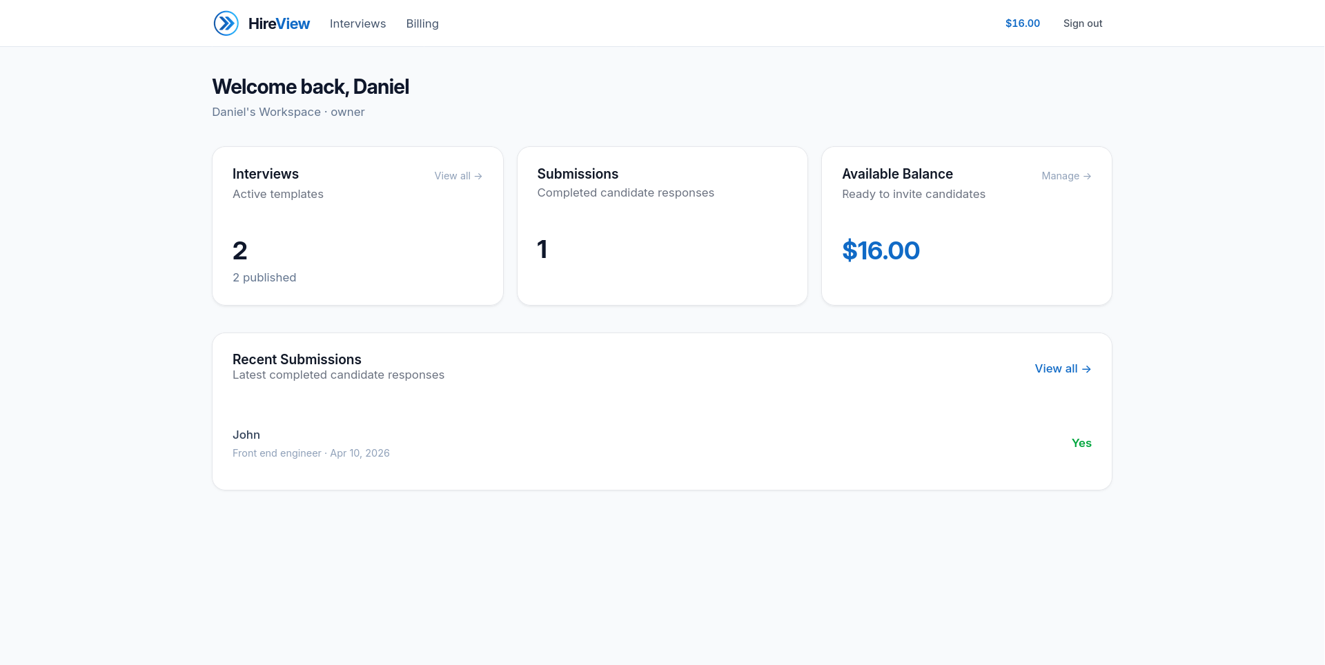This screenshot has width=1325, height=665.
Task: Click the Recent Submissions section title
Action: coord(297,359)
